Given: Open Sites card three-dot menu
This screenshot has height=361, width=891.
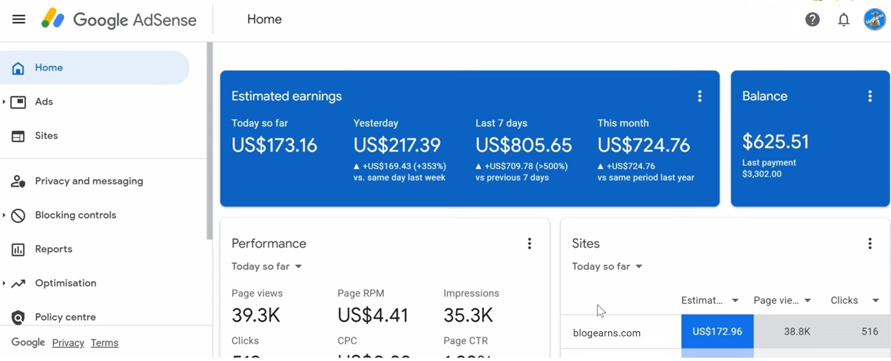Looking at the screenshot, I should [870, 244].
